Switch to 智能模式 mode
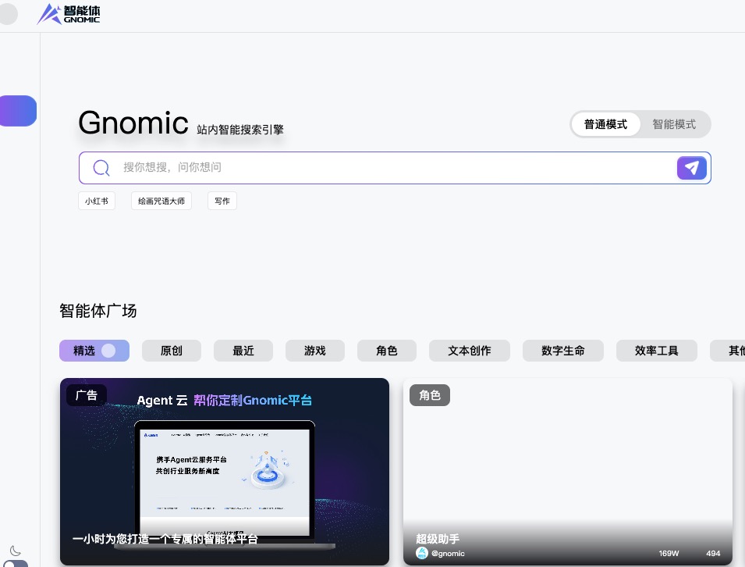The width and height of the screenshot is (745, 567). 674,124
